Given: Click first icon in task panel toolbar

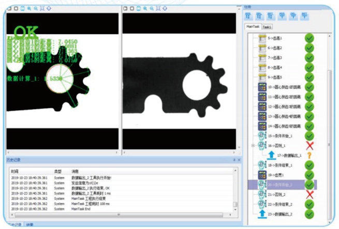Looking at the screenshot, I should point(248,16).
